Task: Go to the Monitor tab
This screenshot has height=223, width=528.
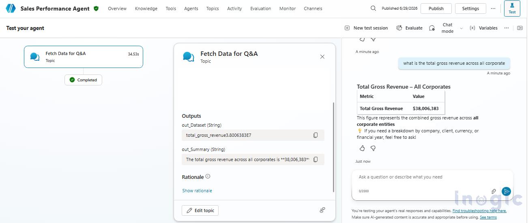Action: [288, 8]
